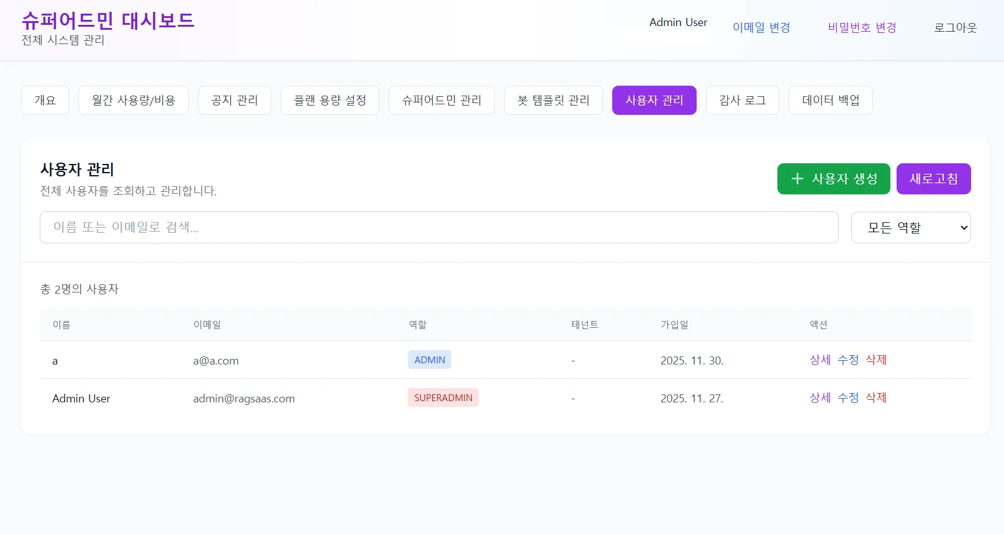Click 이메일 변경 link in header

pos(761,28)
